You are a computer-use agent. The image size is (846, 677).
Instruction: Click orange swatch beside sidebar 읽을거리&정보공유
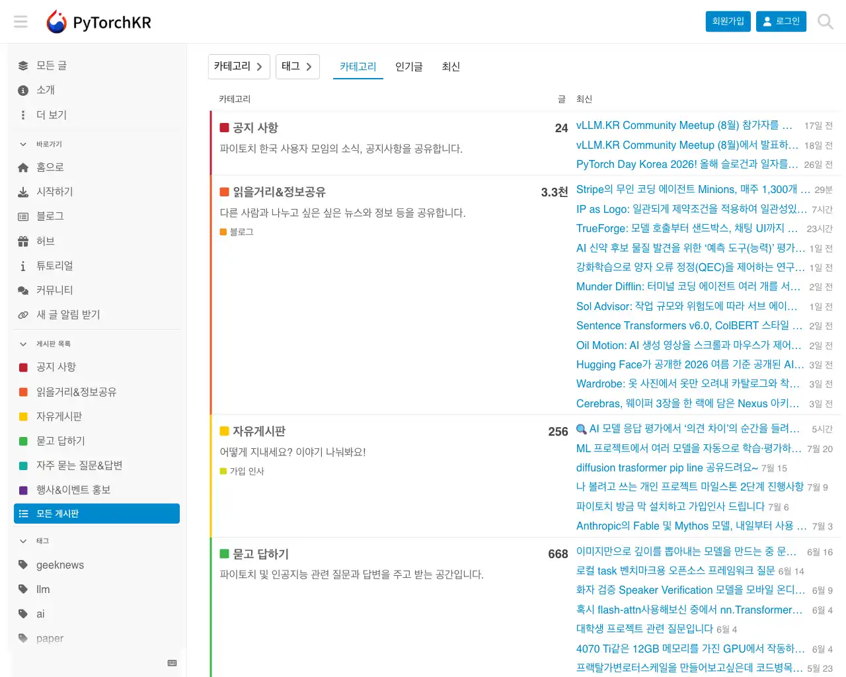tap(23, 392)
